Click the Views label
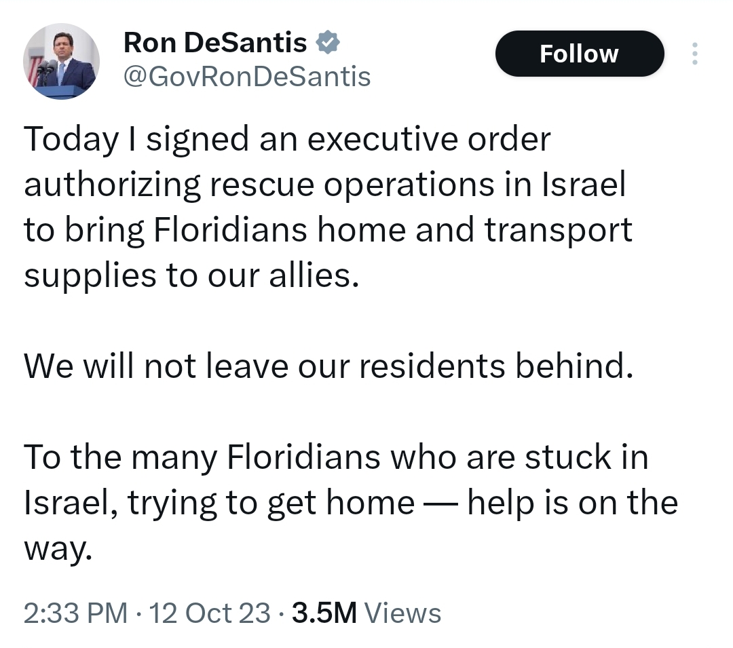This screenshot has width=733, height=648. [403, 613]
